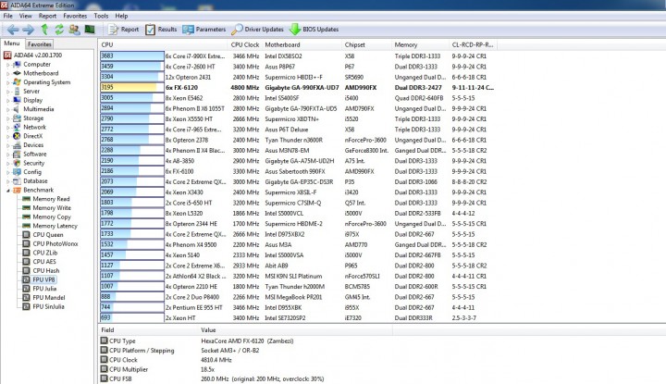Viewport: 666px width, 384px height.
Task: Open the CPU Queen benchmark
Action: coord(43,234)
